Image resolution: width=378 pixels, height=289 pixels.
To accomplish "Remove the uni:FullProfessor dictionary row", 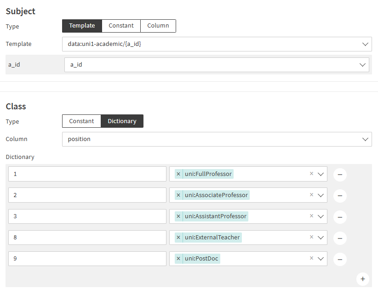I will (x=340, y=175).
